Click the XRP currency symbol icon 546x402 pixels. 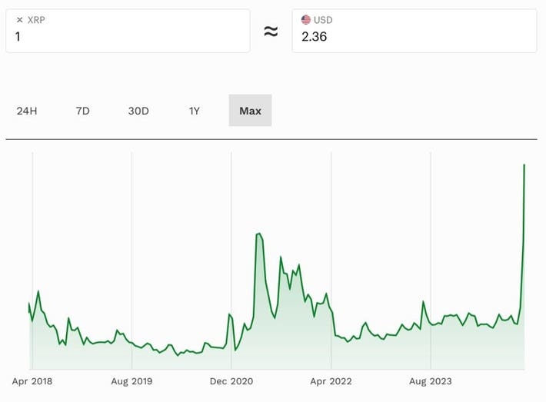click(19, 20)
